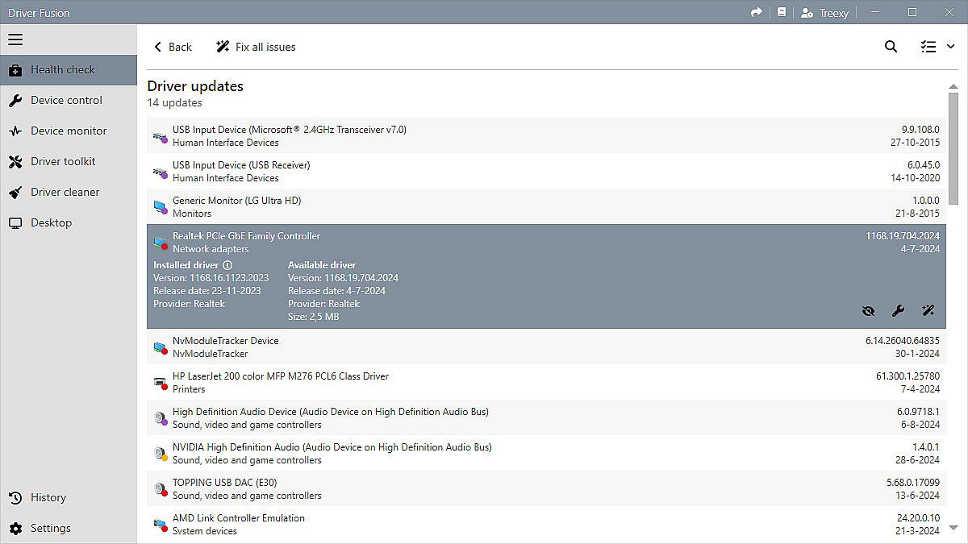
Task: Open Device control in the sidebar
Action: 69,101
